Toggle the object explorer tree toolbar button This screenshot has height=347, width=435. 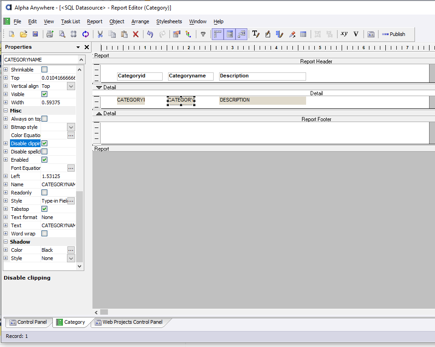coord(241,34)
